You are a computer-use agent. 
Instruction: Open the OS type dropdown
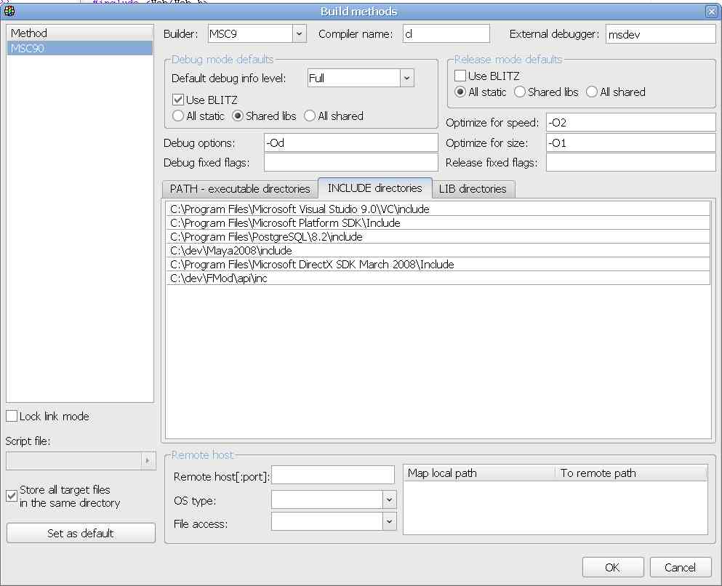click(389, 500)
